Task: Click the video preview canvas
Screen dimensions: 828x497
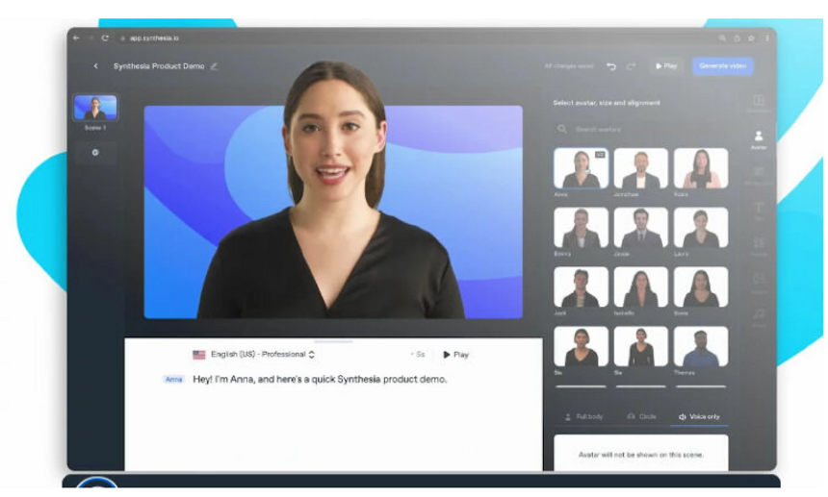Action: click(333, 211)
